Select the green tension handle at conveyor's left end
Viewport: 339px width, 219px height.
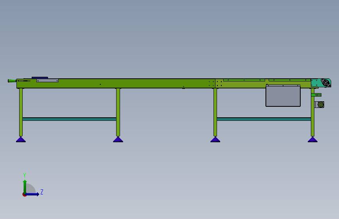tap(12, 81)
